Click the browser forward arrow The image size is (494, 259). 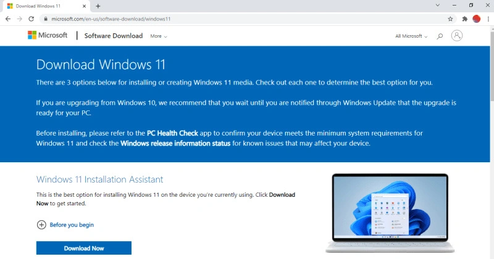pos(20,19)
